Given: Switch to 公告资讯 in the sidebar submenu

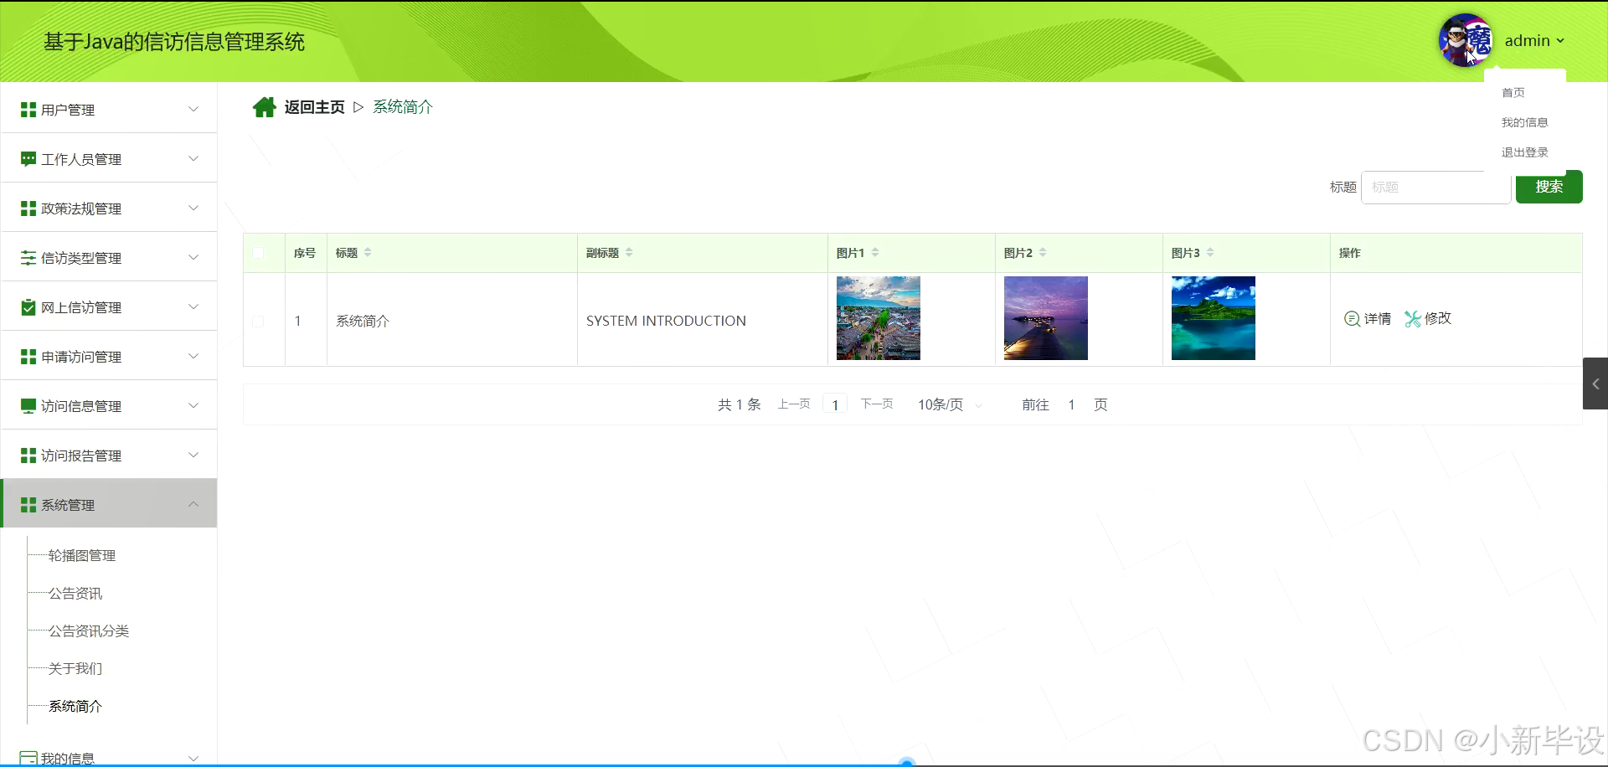Looking at the screenshot, I should [75, 593].
